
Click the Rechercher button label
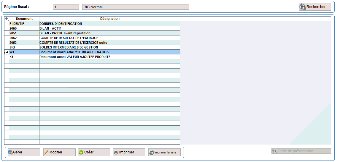pyautogui.click(x=316, y=7)
